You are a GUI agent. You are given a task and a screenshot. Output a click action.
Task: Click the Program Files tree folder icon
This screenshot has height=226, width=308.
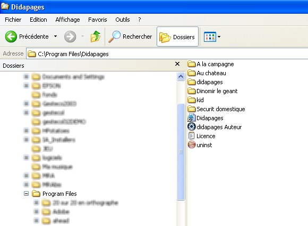pyautogui.click(x=36, y=194)
